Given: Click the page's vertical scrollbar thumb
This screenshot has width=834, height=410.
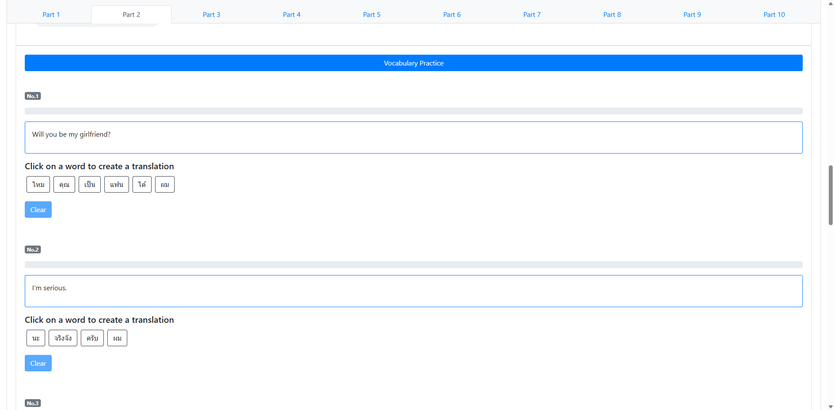Looking at the screenshot, I should [x=831, y=195].
